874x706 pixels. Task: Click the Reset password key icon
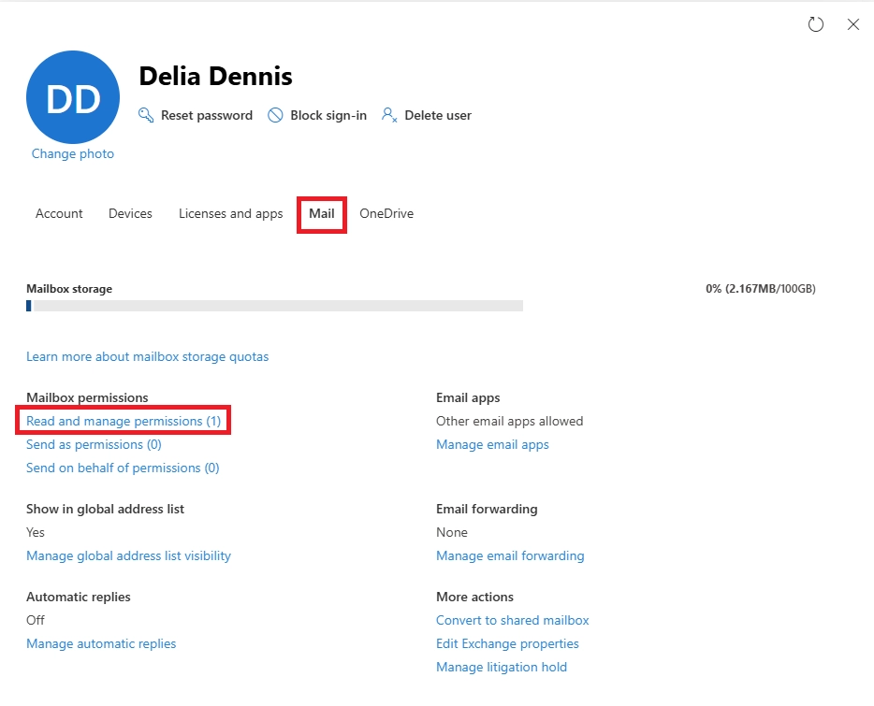(x=146, y=115)
